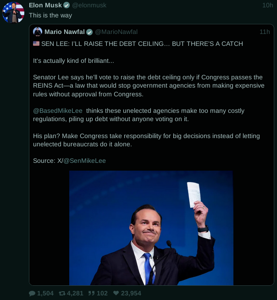Click Elon Musk's verified badge
Viewport: 277px width, 300px height.
[66, 6]
